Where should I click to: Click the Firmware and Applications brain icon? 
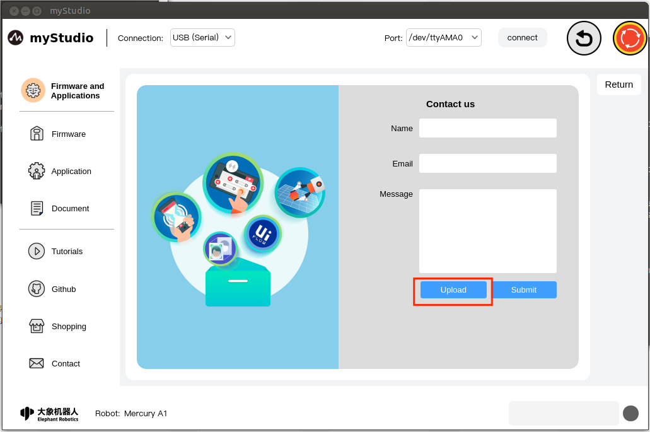click(33, 90)
